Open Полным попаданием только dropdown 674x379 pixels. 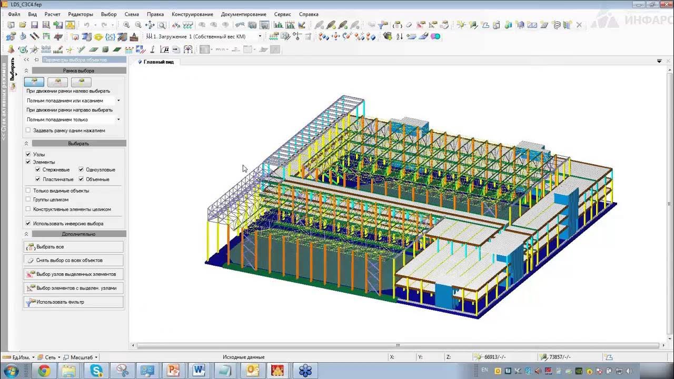[118, 119]
